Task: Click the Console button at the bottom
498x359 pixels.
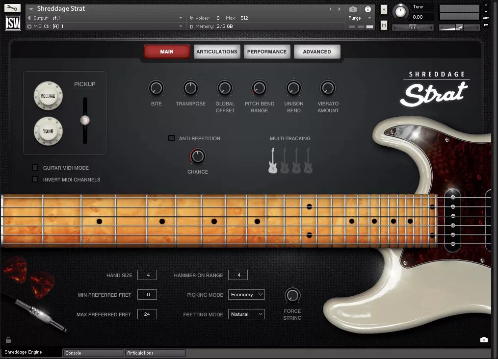Action: tap(93, 353)
